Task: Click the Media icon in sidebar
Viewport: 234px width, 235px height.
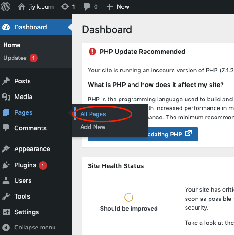Action: pos(6,97)
